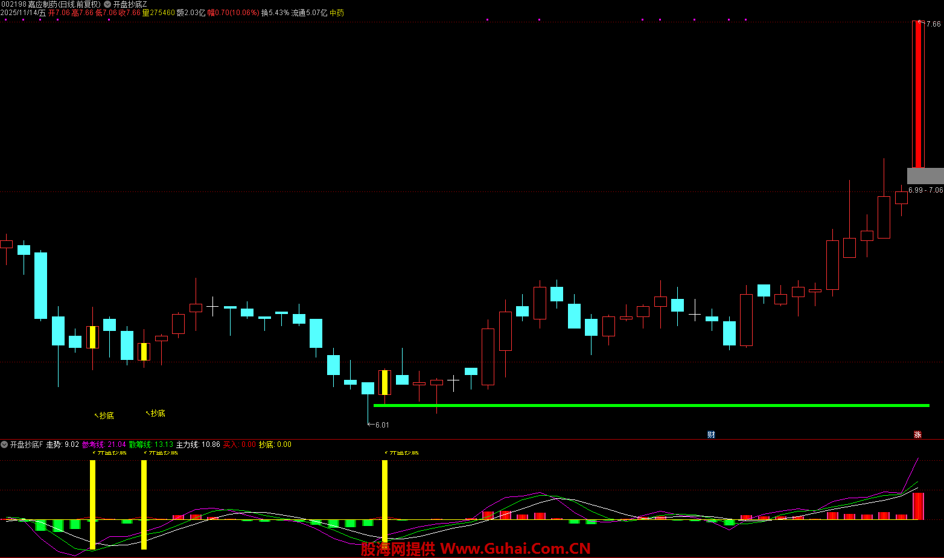Expand the 开盘抄底Z main indicator dropdown
This screenshot has width=944, height=558.
coord(107,4)
